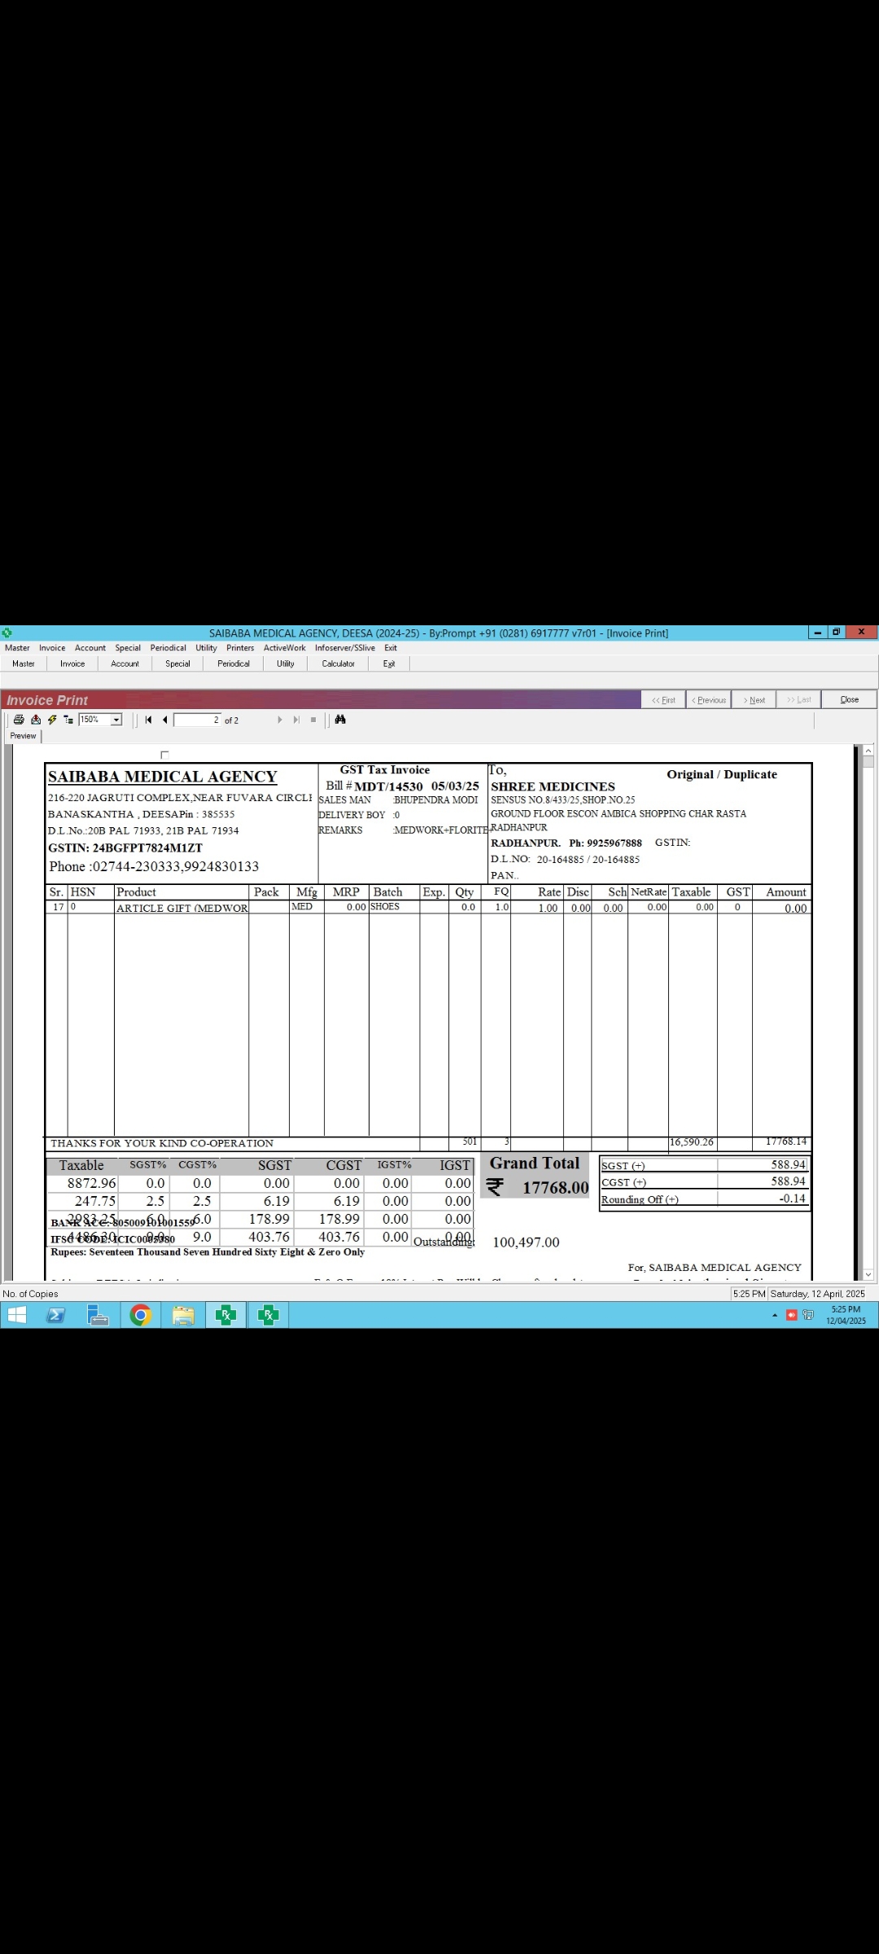The height and width of the screenshot is (1954, 879).
Task: Open the Periodical menu in the menu bar
Action: tap(168, 648)
